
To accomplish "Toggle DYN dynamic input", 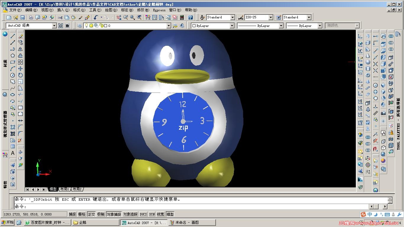I will click(152, 214).
